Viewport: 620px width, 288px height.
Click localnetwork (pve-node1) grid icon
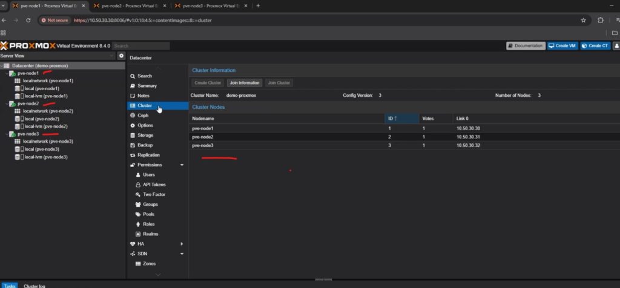tap(18, 80)
